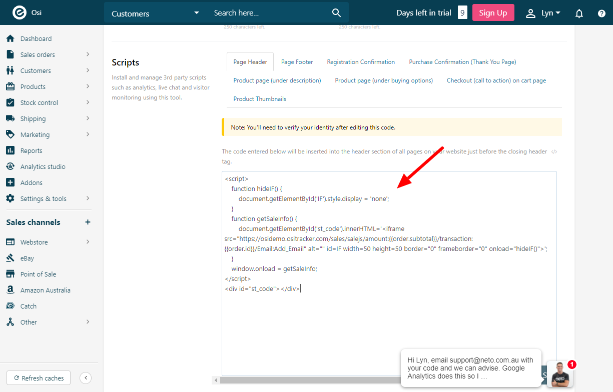Collapse the sidebar with chevron button
The image size is (613, 392).
(86, 378)
